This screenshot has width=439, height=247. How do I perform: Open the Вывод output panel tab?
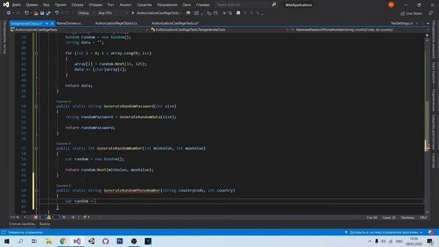pyautogui.click(x=45, y=224)
